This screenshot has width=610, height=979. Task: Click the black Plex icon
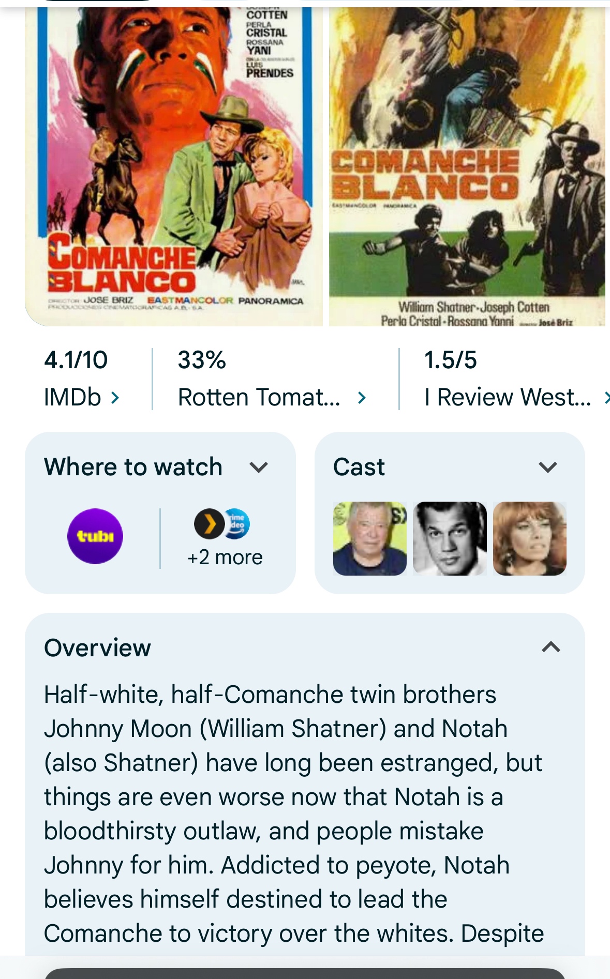click(209, 524)
